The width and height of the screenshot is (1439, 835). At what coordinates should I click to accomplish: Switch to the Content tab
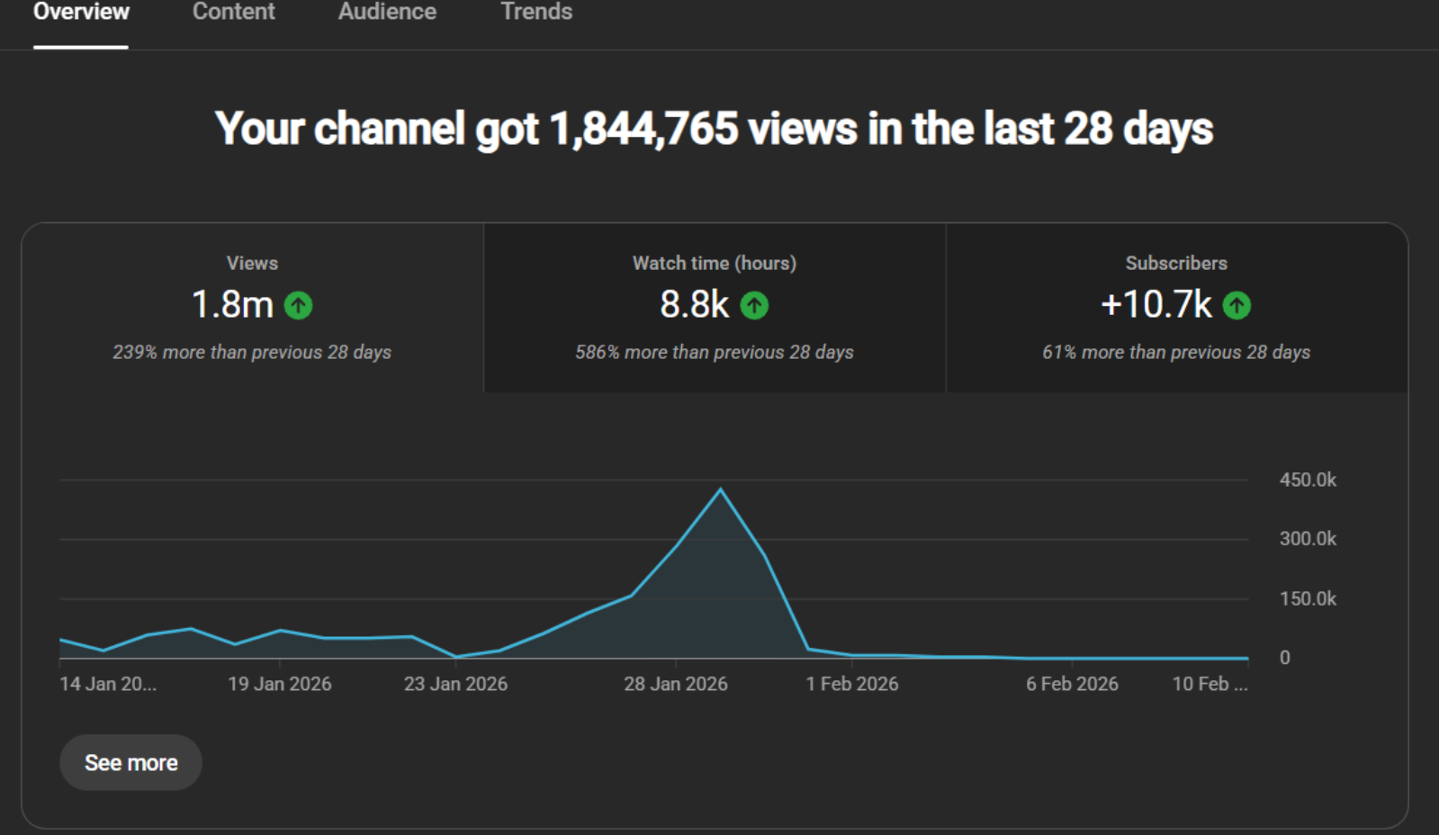tap(233, 13)
